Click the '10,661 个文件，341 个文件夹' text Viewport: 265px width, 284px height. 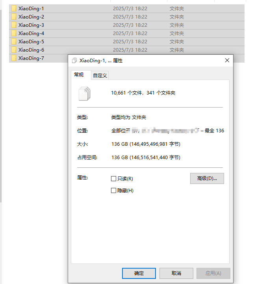143,93
